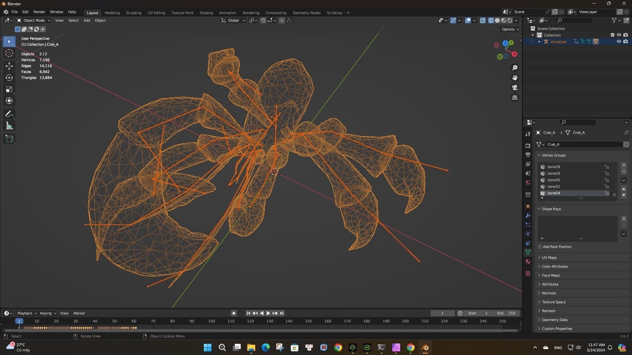
Task: Open the Object Mode dropdown
Action: [33, 20]
